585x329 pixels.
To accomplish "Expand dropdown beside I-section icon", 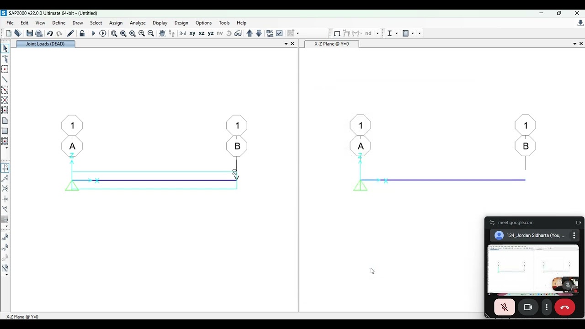I will (396, 33).
